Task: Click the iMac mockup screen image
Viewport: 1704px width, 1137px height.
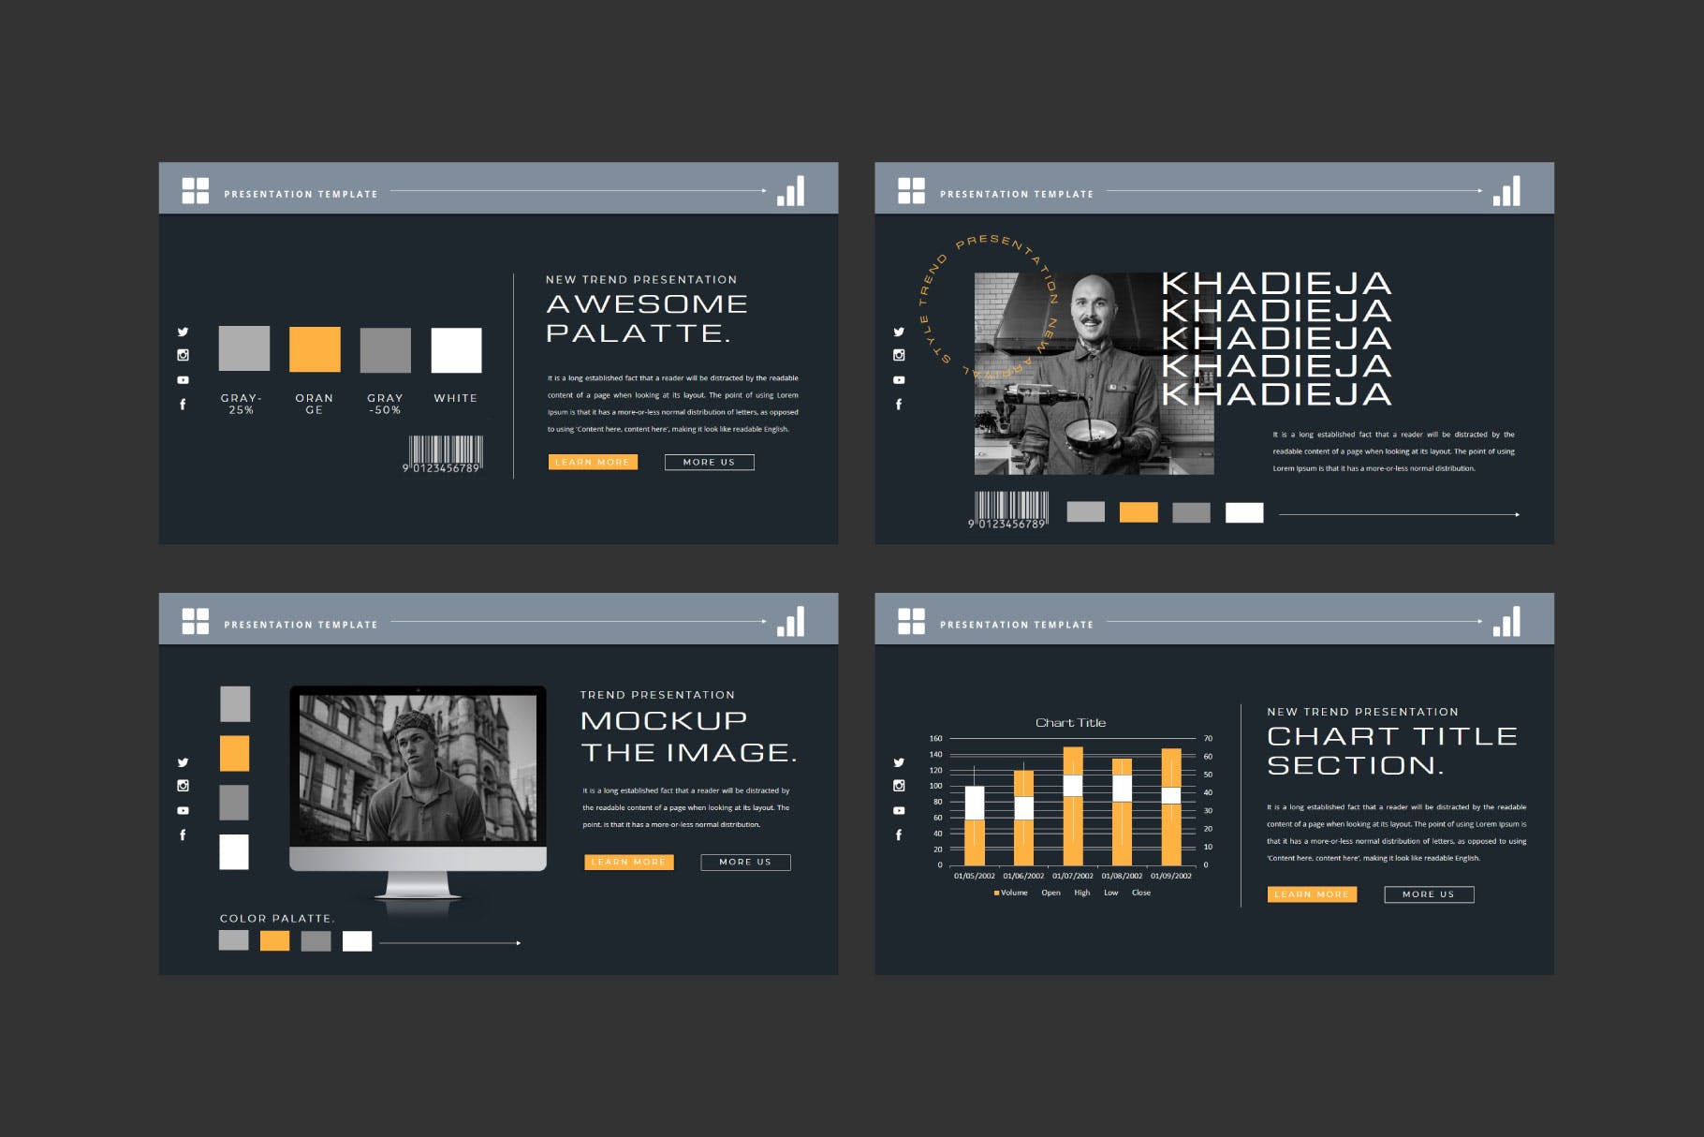Action: [x=418, y=768]
